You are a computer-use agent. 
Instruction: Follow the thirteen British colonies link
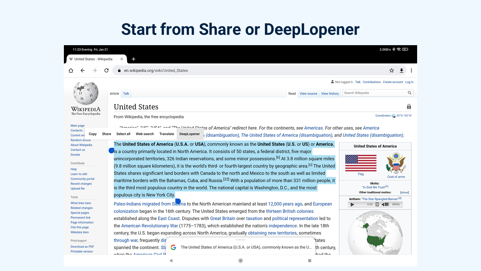coord(290,211)
